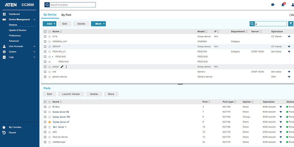Image resolution: width=294 pixels, height=147 pixels.
Task: Open Update & Restore in sidebar
Action: tap(17, 30)
